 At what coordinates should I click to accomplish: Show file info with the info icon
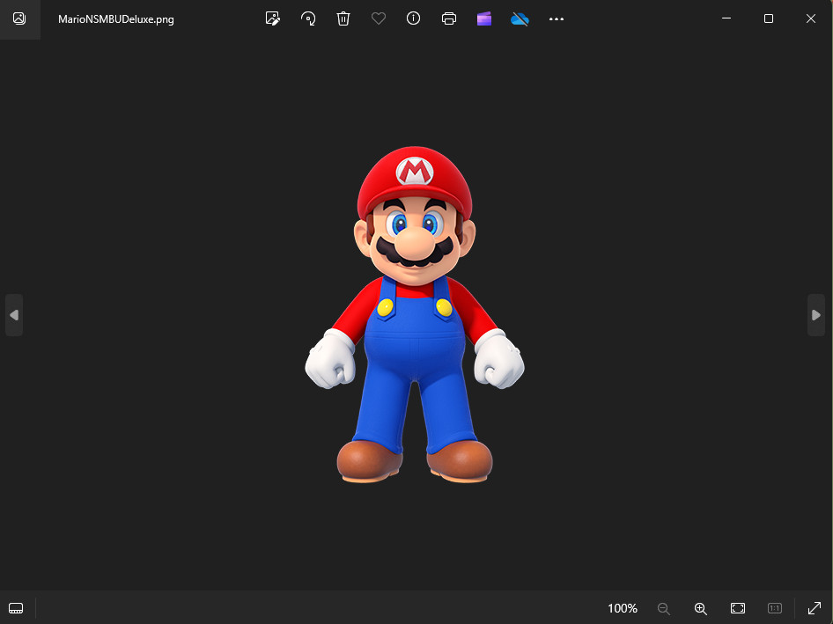coord(413,18)
